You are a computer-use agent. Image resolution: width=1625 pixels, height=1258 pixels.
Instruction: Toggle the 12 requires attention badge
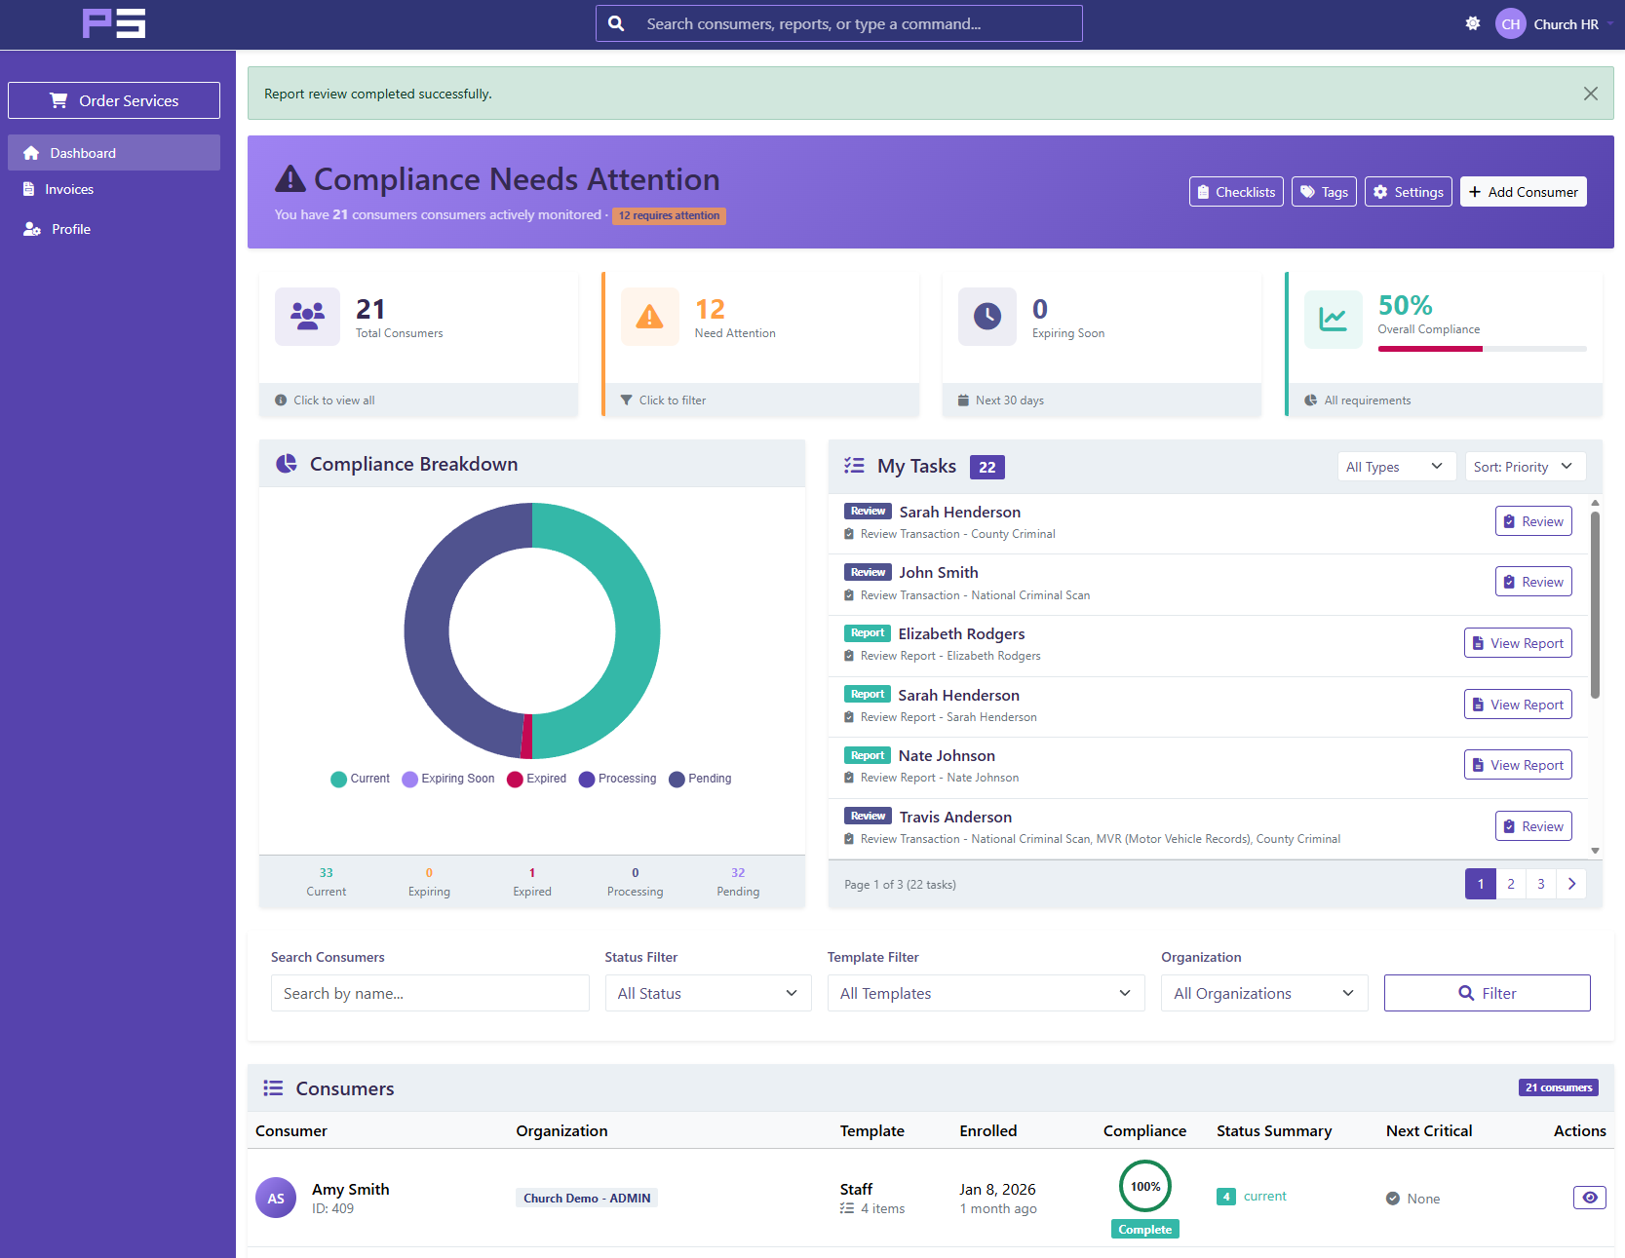click(669, 215)
